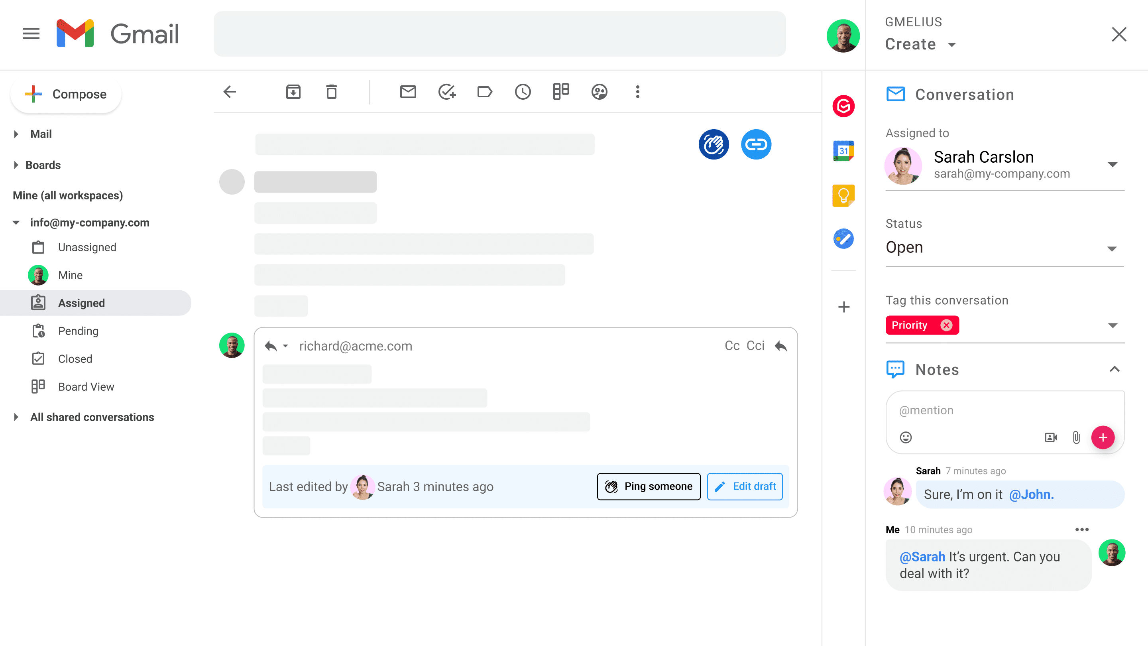Viewport: 1148px width, 646px height.
Task: Click the delete email icon
Action: point(331,91)
